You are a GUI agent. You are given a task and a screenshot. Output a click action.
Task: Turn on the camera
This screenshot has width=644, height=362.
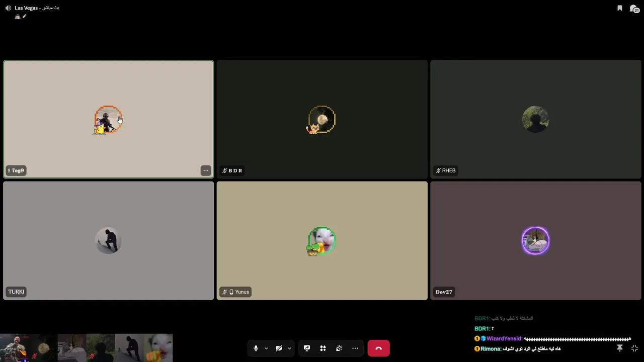click(x=279, y=348)
